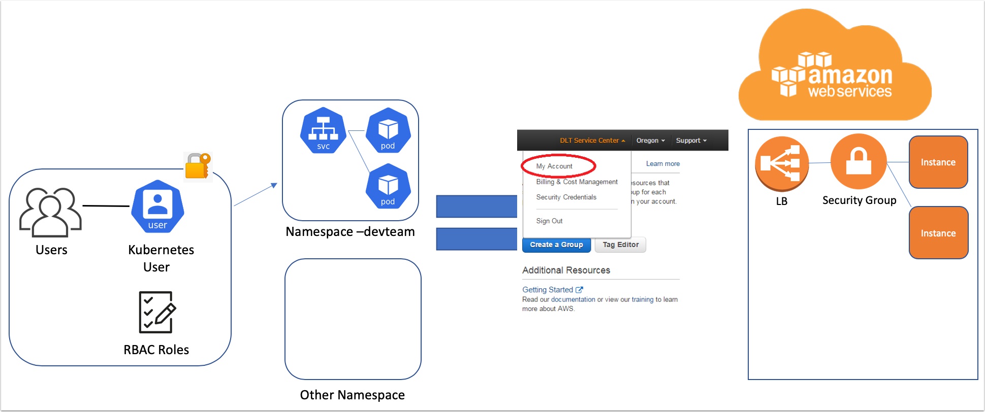
Task: Click the RBAC Roles label
Action: coord(156,350)
